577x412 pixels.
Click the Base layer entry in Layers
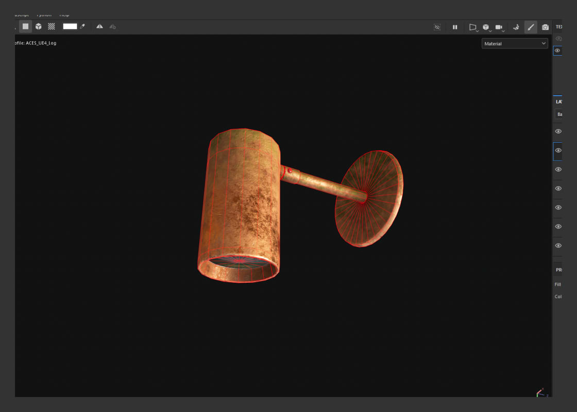[559, 114]
